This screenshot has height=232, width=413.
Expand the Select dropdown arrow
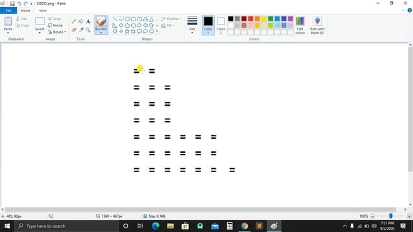click(x=39, y=33)
